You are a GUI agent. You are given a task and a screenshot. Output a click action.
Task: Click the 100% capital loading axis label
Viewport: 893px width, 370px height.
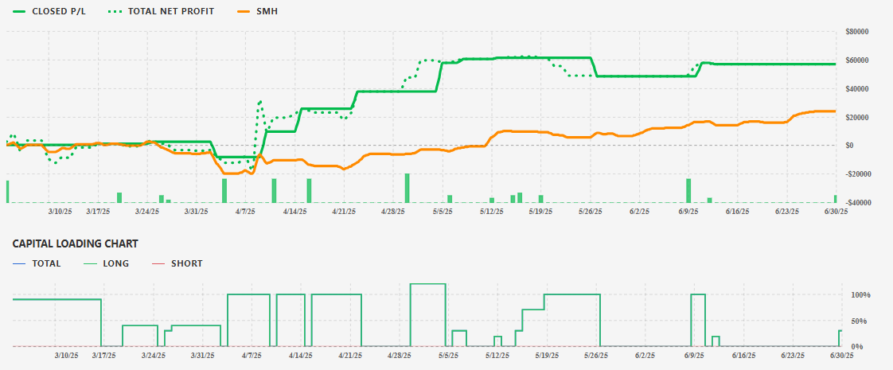point(860,295)
